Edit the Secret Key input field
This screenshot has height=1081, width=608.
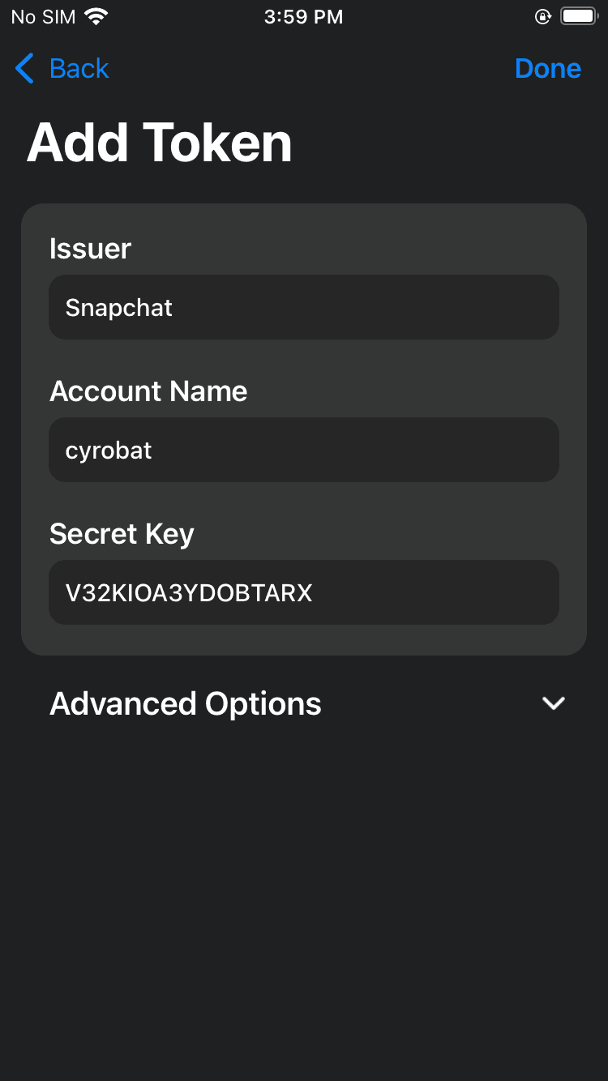coord(304,592)
